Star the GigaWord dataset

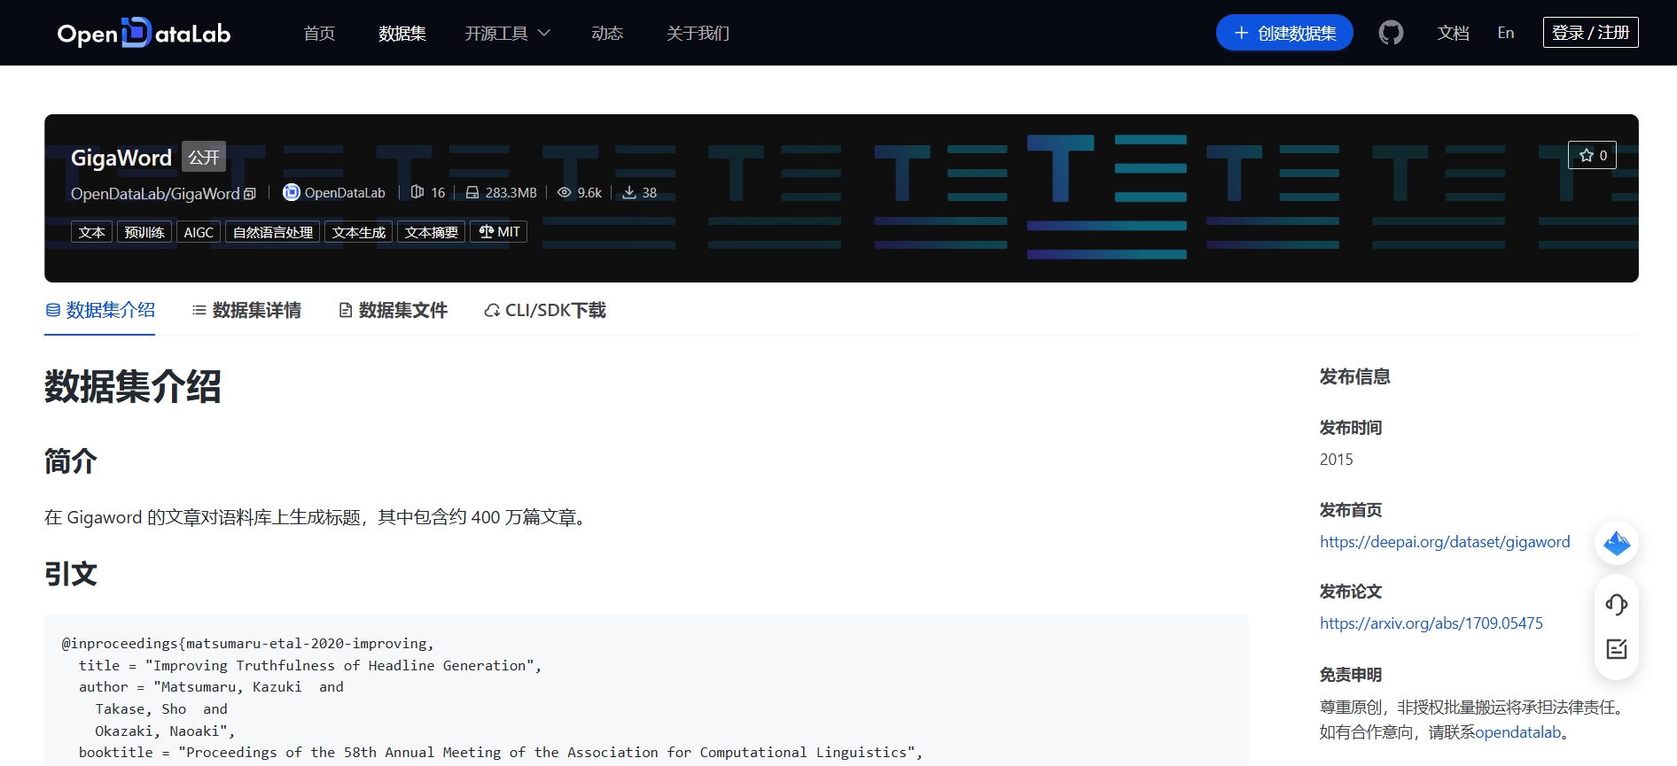pyautogui.click(x=1592, y=155)
